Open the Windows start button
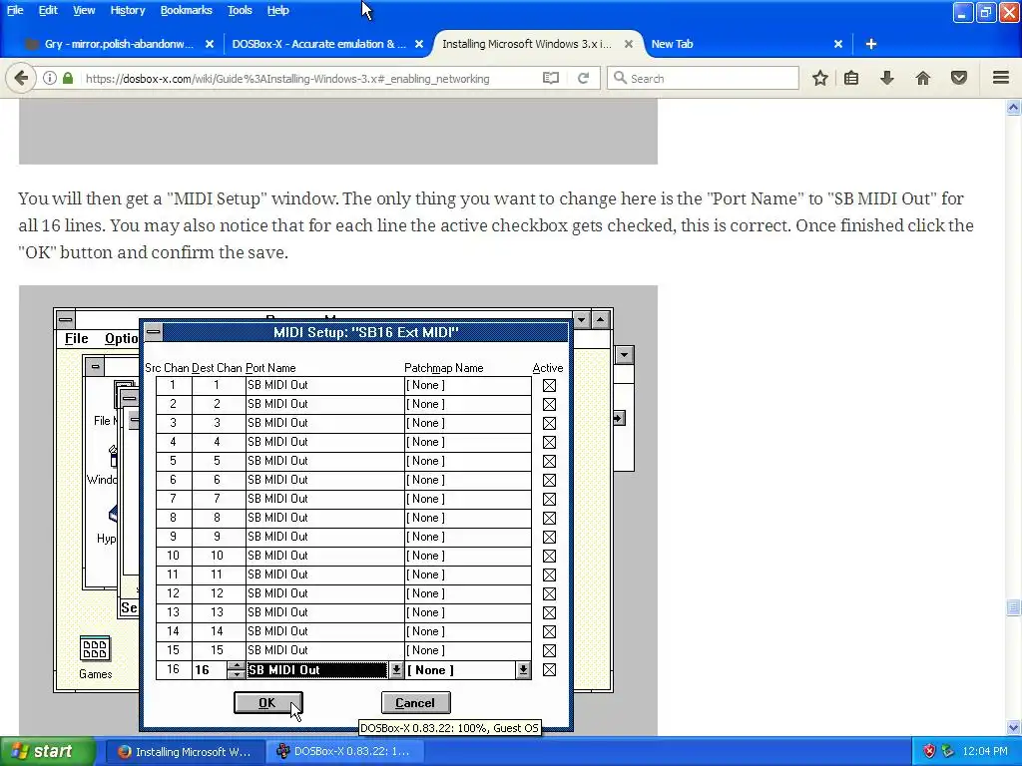The image size is (1022, 766). click(48, 751)
